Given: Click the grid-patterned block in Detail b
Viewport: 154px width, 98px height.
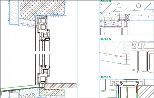Looking at the screenshot, I should click(126, 59).
